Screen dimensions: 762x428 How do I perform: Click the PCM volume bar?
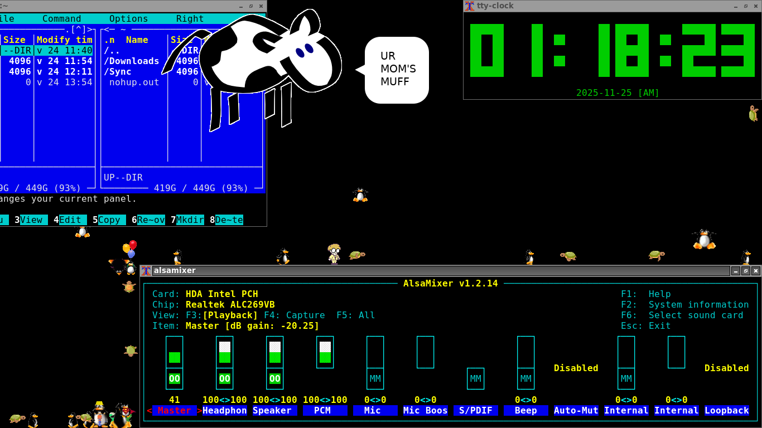325,352
